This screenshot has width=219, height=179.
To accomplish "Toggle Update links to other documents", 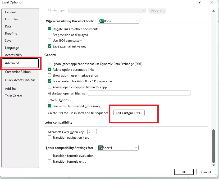I will point(49,29).
